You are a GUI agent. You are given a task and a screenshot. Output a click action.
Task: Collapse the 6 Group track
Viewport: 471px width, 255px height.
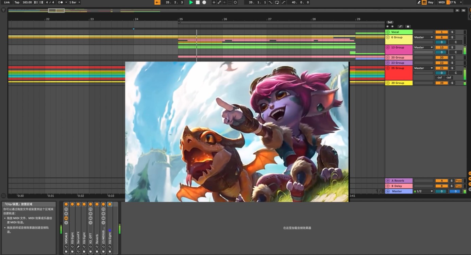[x=388, y=37]
